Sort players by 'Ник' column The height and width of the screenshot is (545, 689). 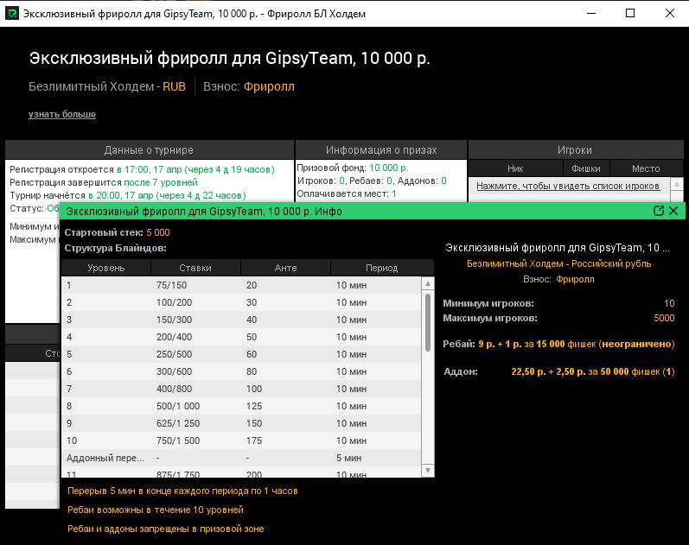coord(515,168)
